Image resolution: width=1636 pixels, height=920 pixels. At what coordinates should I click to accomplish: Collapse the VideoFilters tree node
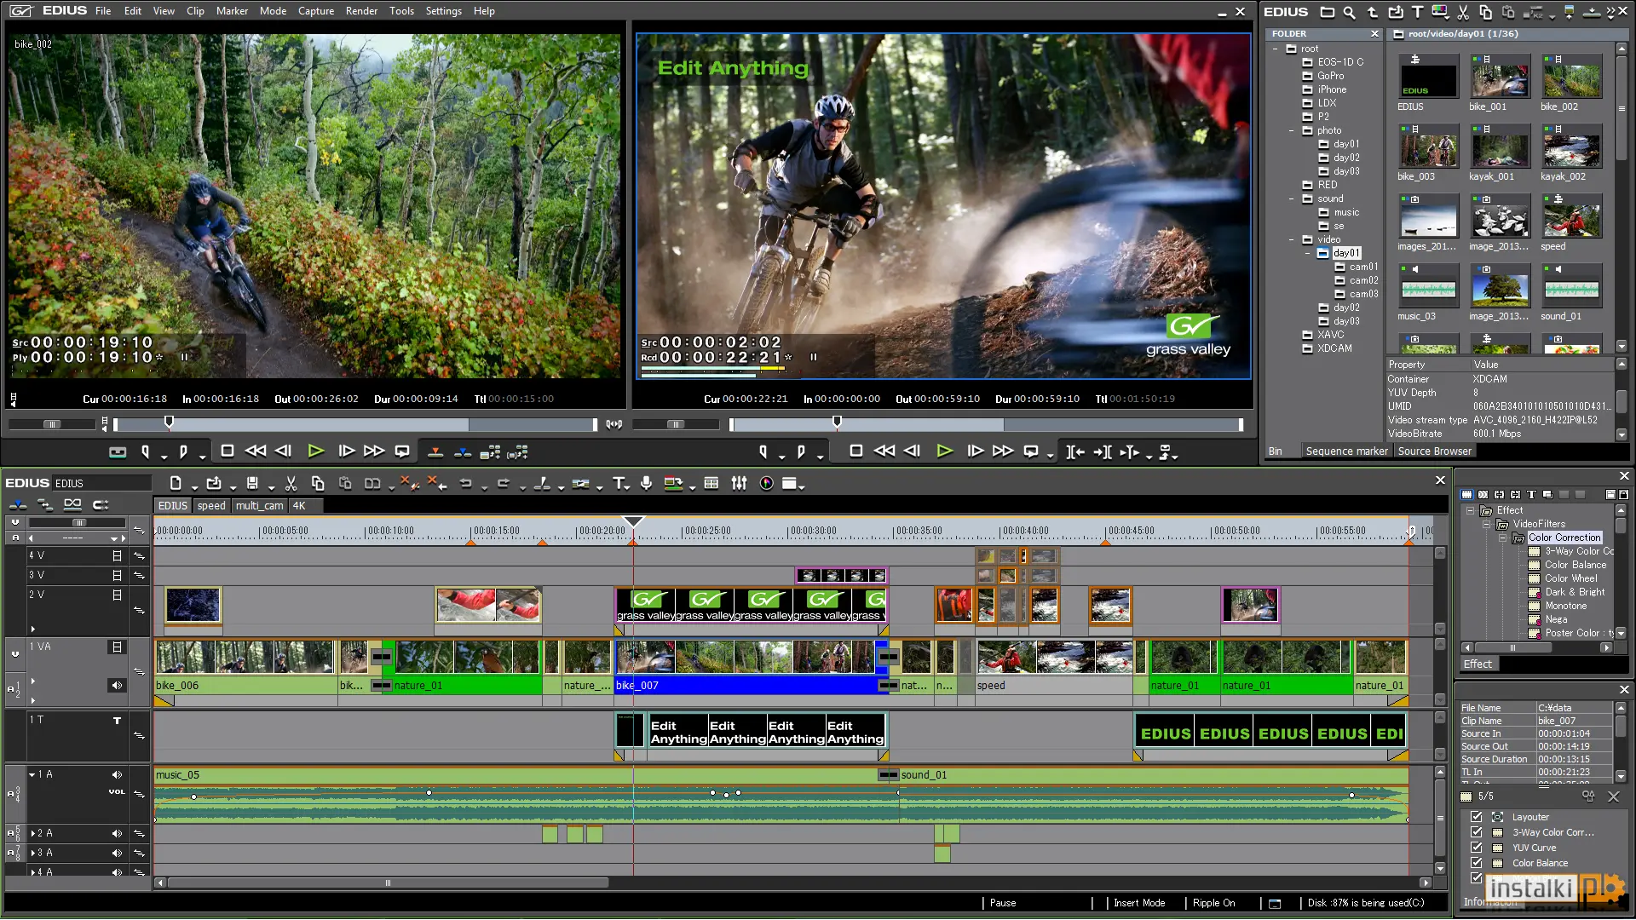click(1487, 524)
